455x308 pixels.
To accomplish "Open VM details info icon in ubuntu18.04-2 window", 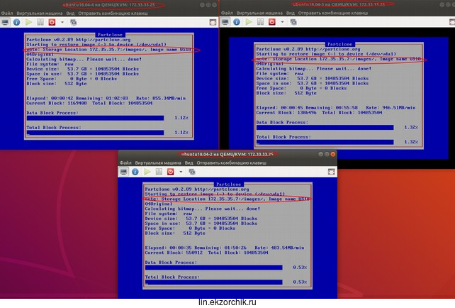I will pos(135,171).
